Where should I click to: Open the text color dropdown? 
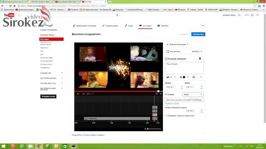tap(188, 77)
